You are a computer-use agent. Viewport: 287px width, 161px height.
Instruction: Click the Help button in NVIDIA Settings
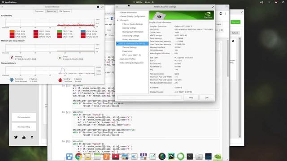pyautogui.click(x=191, y=97)
